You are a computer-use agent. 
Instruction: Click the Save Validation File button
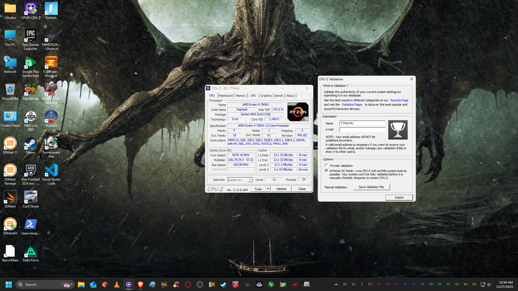(x=371, y=187)
